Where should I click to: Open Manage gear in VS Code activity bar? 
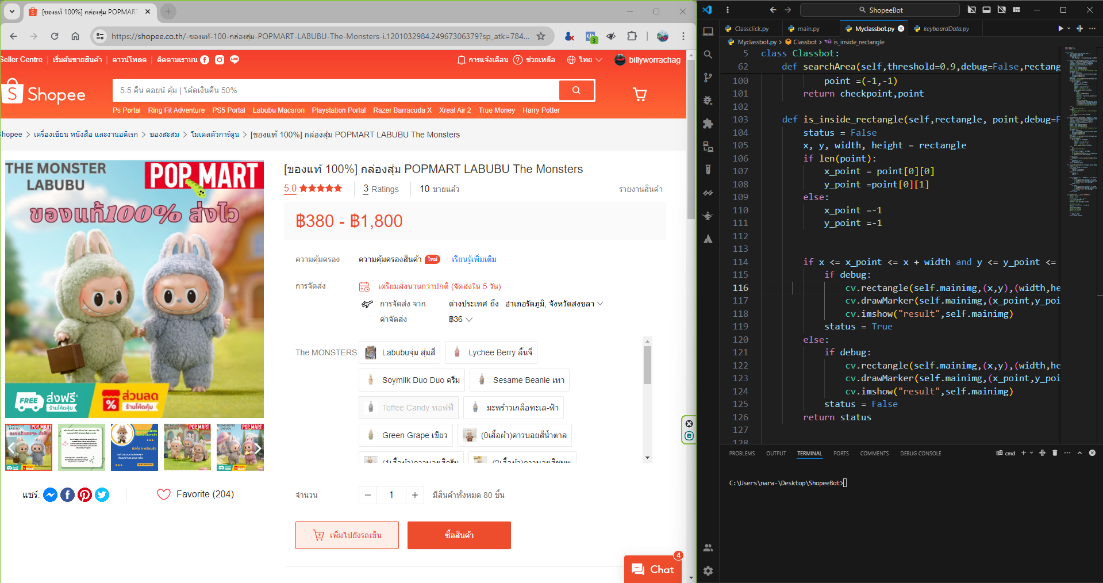click(x=708, y=571)
